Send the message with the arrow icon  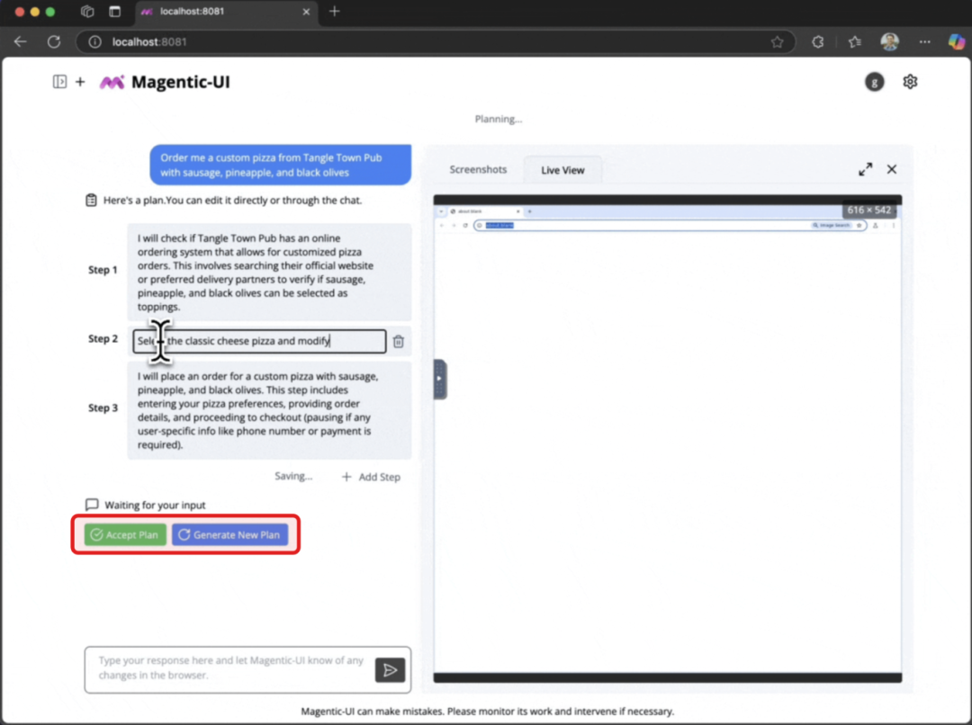click(x=390, y=670)
